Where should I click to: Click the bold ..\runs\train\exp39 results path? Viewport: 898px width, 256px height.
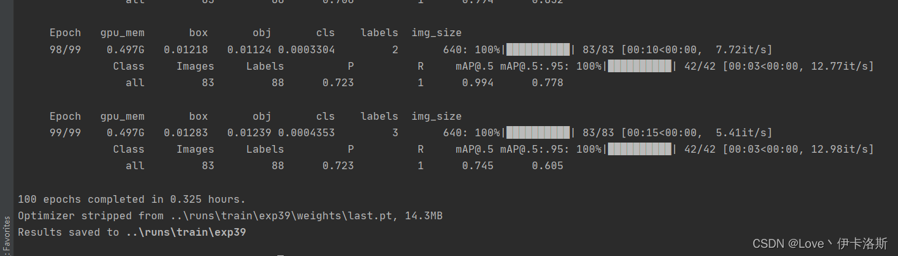pyautogui.click(x=186, y=233)
